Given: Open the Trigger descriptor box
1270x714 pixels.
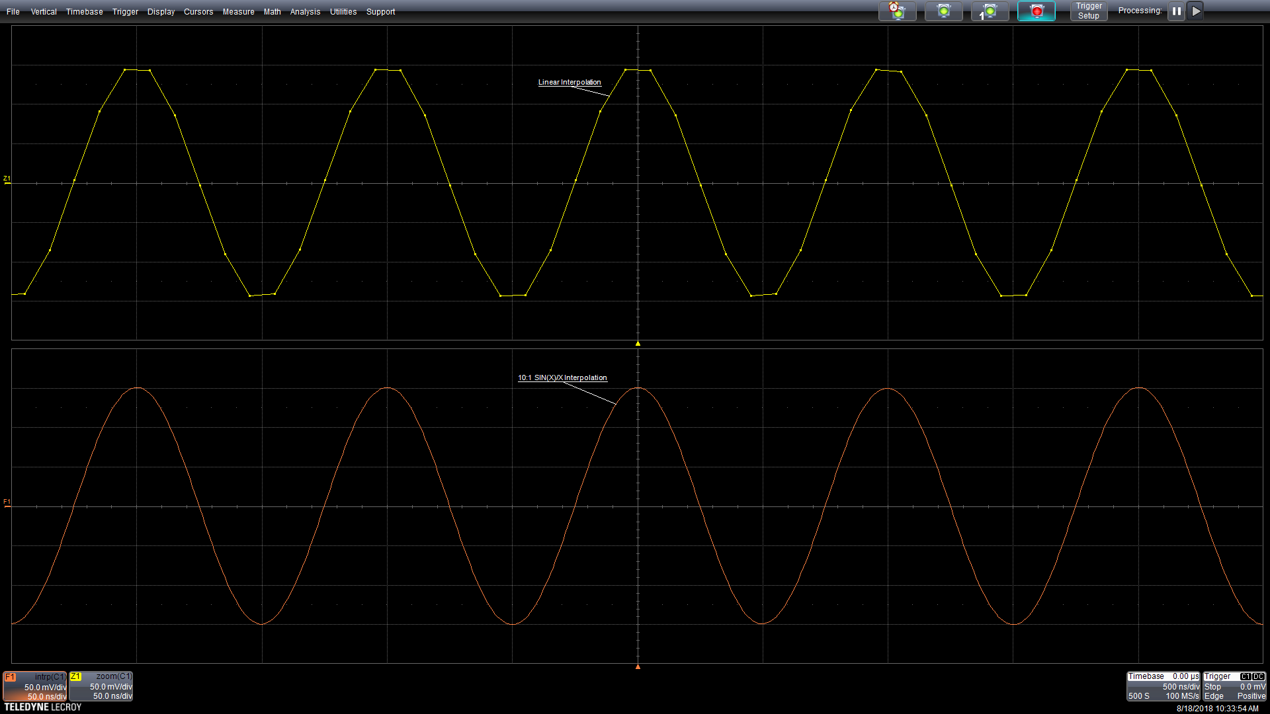Looking at the screenshot, I should pos(1234,686).
